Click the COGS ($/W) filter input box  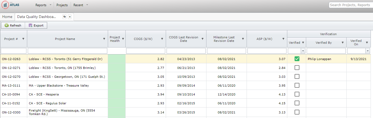click(146, 51)
